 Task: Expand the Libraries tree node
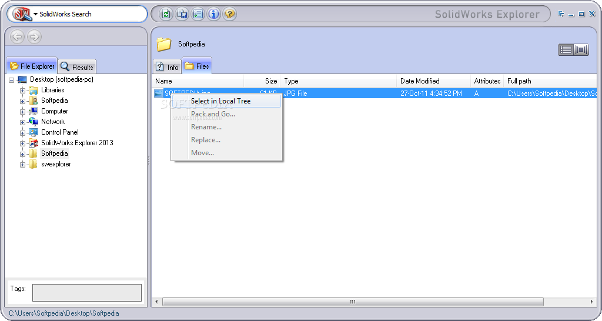click(x=22, y=91)
